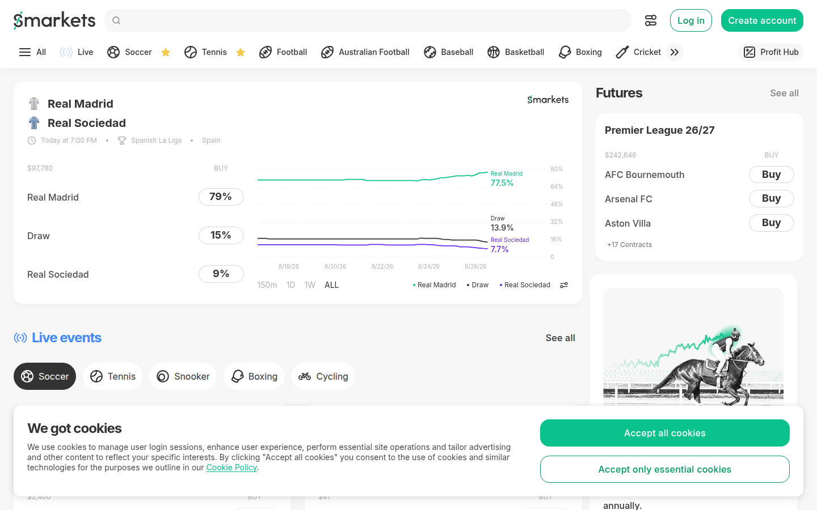Click the Tennis ball icon in top navigation

[191, 52]
